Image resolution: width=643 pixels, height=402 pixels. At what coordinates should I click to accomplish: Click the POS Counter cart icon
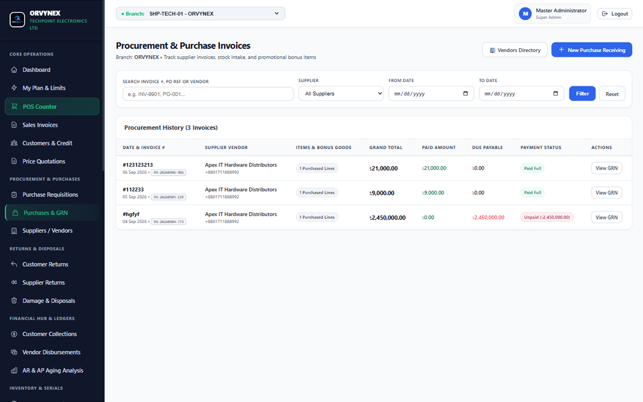[14, 107]
